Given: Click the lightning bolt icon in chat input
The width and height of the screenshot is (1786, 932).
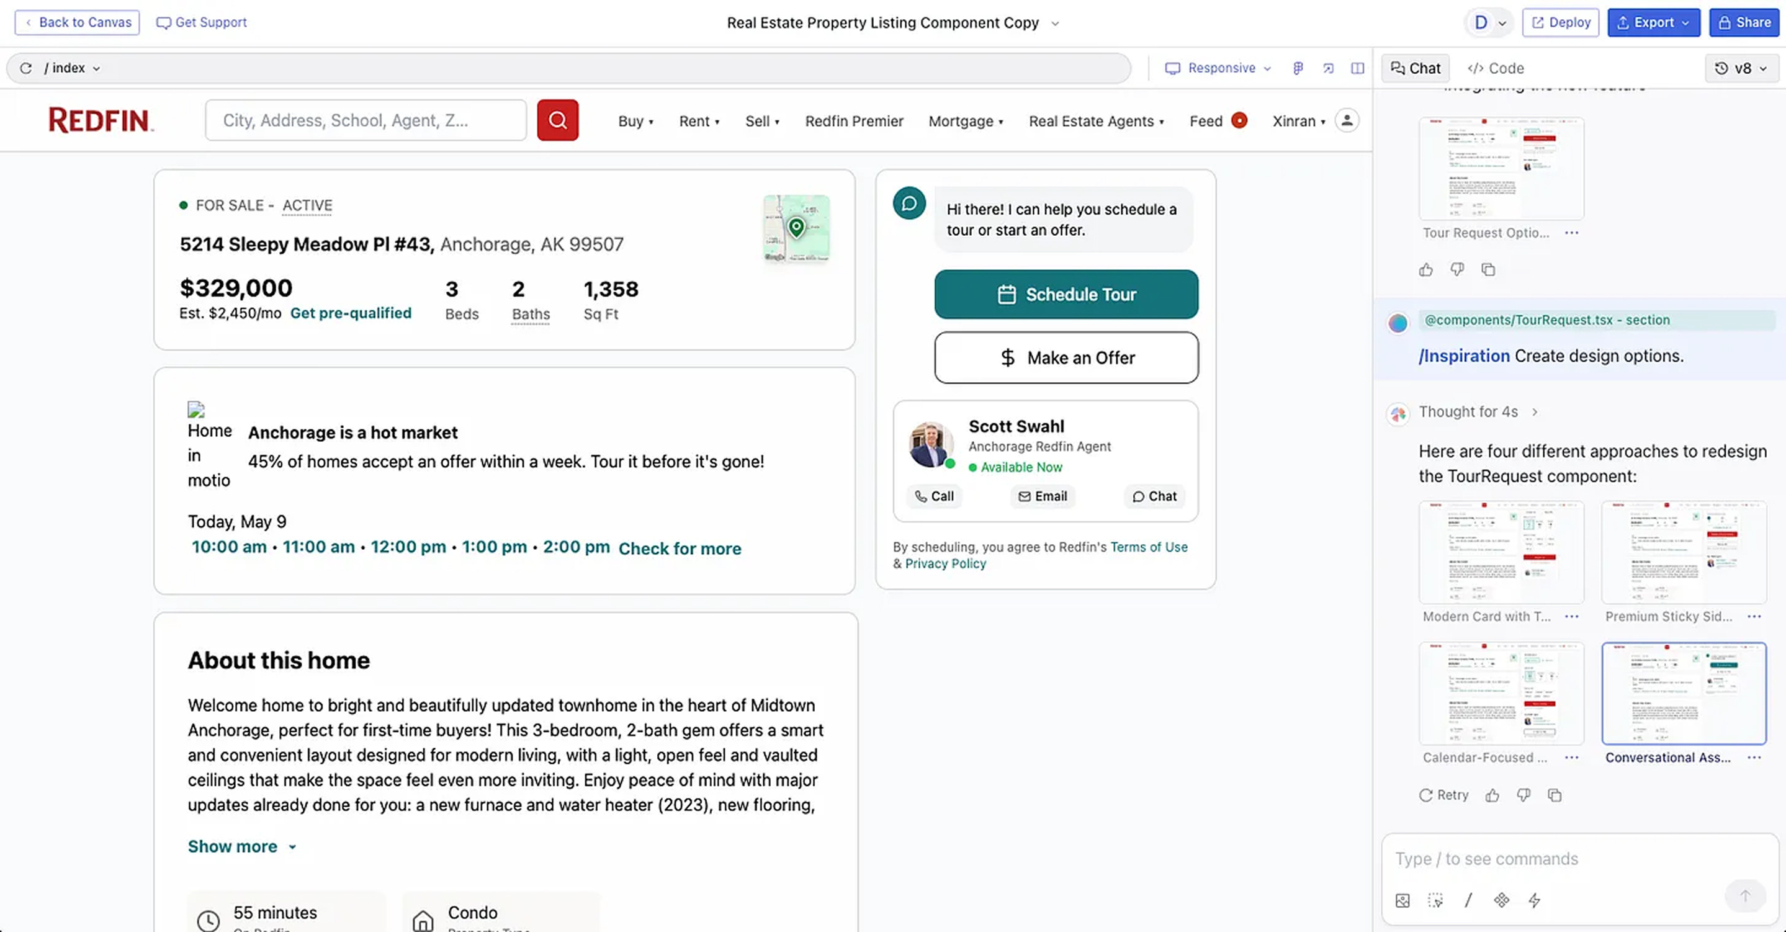Looking at the screenshot, I should (x=1534, y=900).
